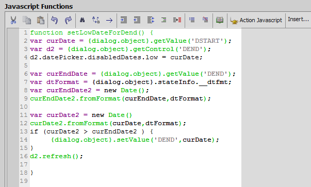Click line number 1 in the gutter
The image size is (311, 187).
tap(26, 32)
